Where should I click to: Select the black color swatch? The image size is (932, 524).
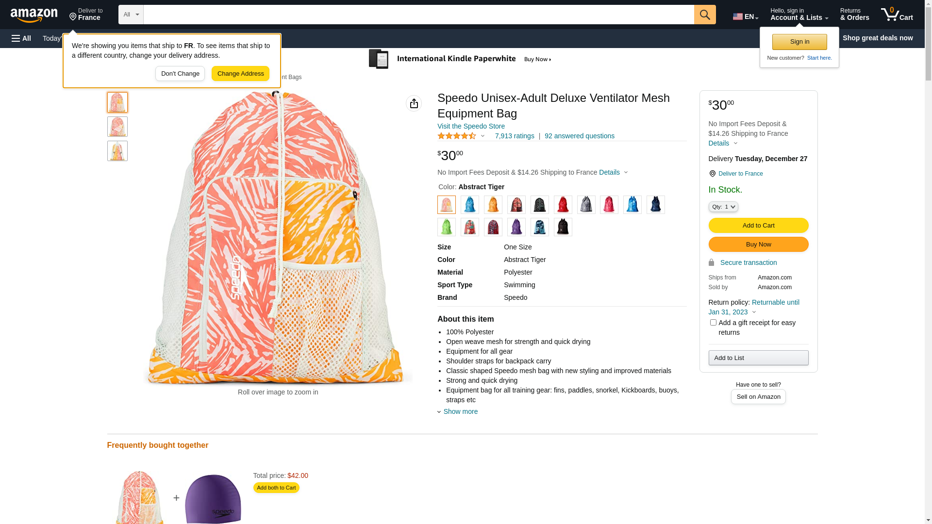coord(563,227)
